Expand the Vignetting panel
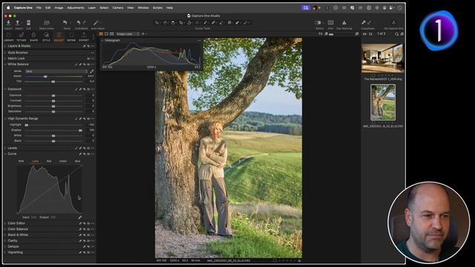The width and height of the screenshot is (475, 267). [5, 252]
